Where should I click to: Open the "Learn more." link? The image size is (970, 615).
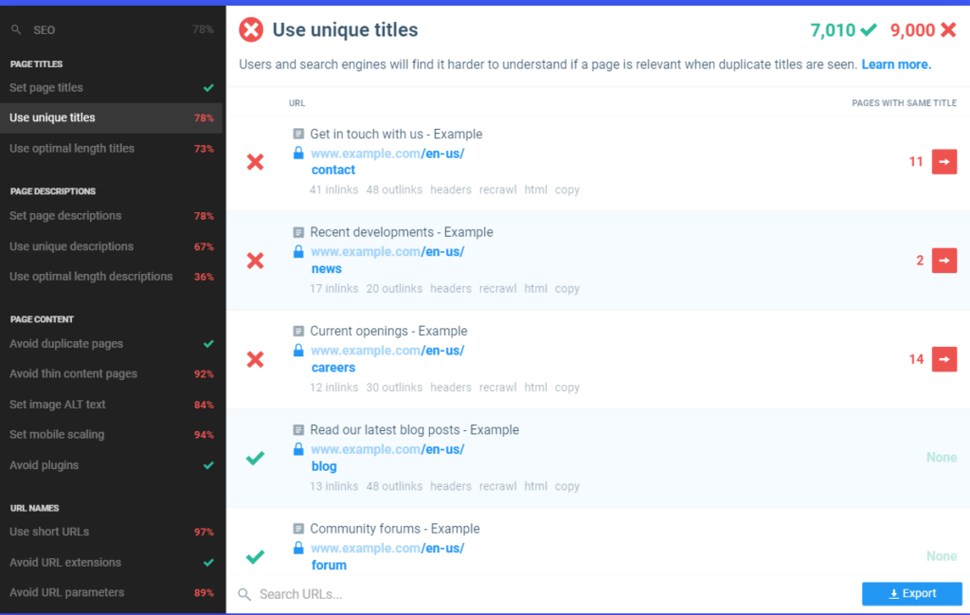pos(896,64)
